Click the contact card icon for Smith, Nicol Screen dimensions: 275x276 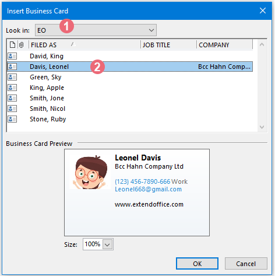point(12,109)
